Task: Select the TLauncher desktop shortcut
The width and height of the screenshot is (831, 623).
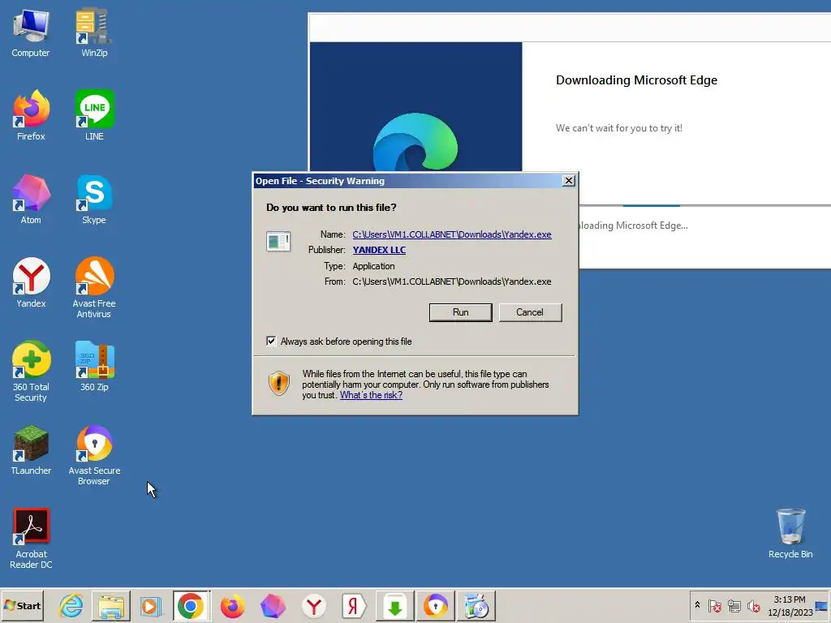Action: (31, 450)
